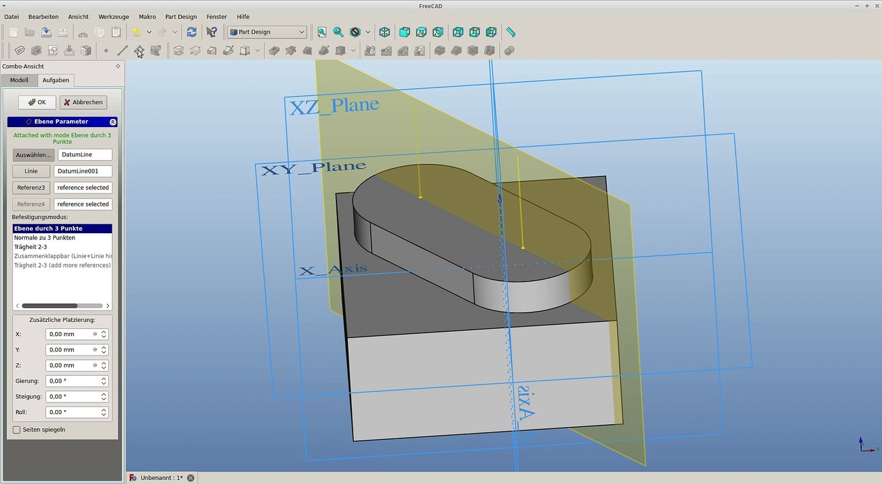Choose 'Trägheit 2-3' in Befestigungsmodus list
Image resolution: width=882 pixels, height=484 pixels.
point(30,247)
